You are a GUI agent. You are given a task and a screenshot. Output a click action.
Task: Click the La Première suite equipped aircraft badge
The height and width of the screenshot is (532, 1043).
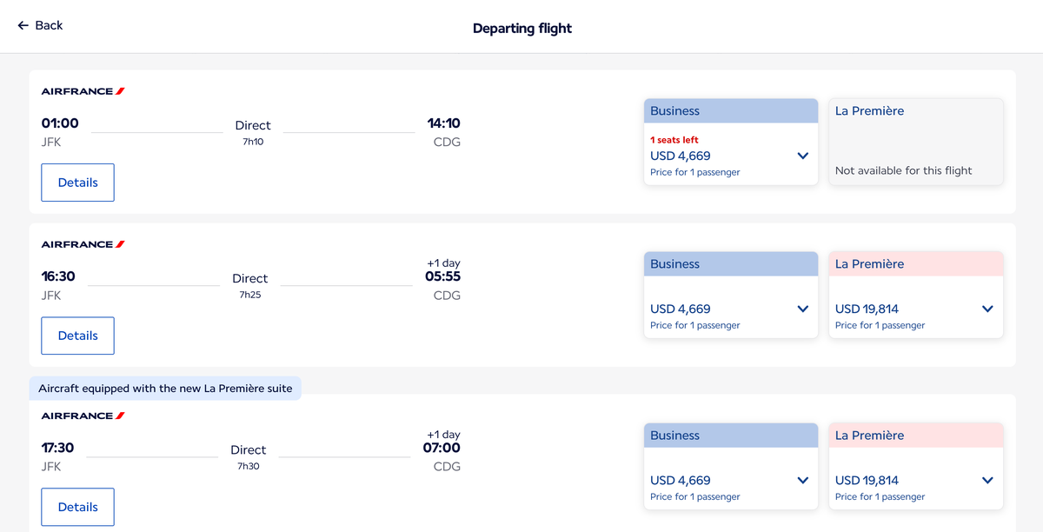(165, 388)
